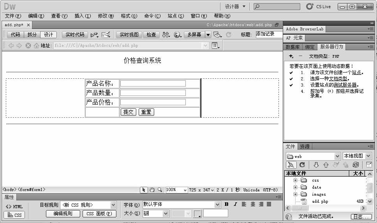Click the live code inspect arrow icon

(94, 35)
